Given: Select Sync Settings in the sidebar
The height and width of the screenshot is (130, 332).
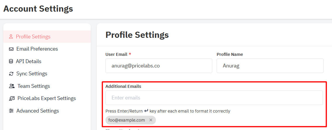Looking at the screenshot, I should (x=32, y=74).
